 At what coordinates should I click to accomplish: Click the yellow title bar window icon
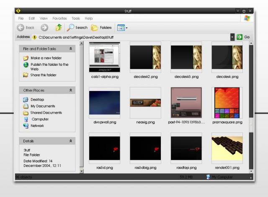[x=18, y=11]
